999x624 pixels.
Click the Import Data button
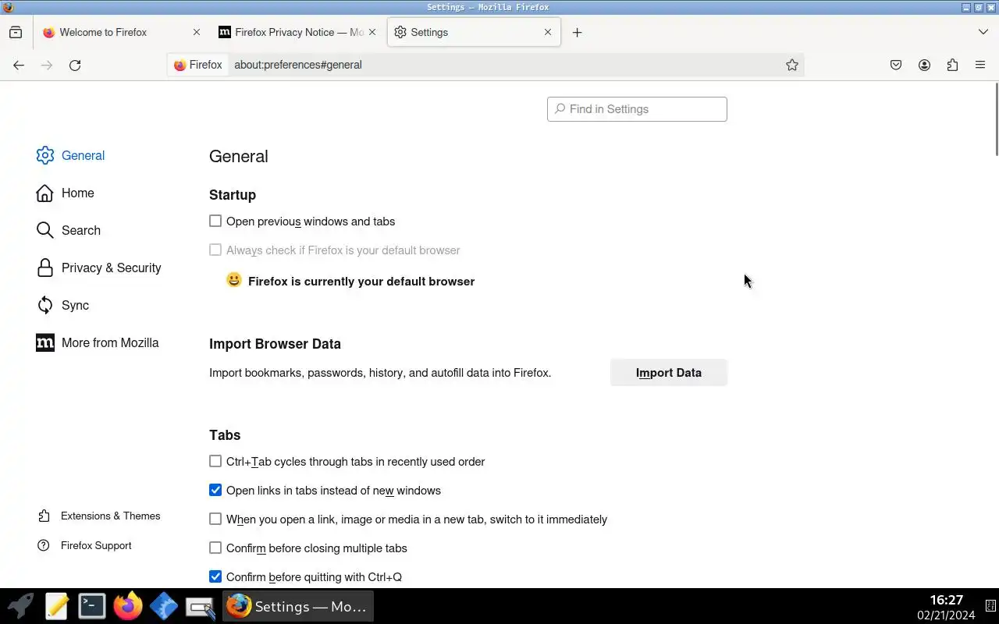click(669, 373)
